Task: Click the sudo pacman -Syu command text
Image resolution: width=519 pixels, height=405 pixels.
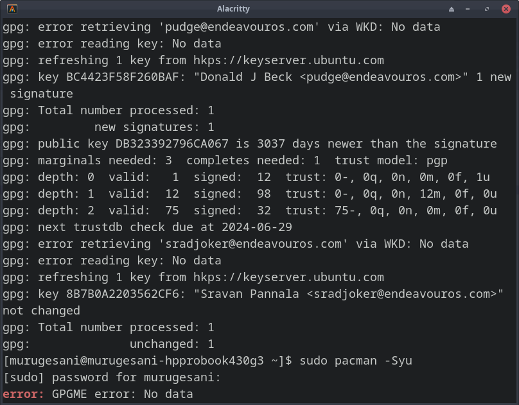Action: (x=356, y=361)
